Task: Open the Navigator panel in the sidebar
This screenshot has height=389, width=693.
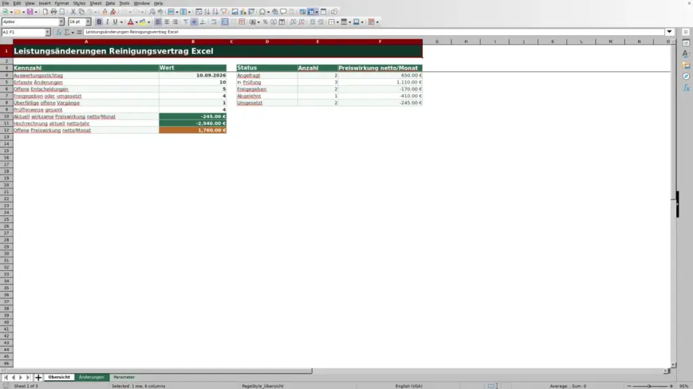Action: click(686, 77)
